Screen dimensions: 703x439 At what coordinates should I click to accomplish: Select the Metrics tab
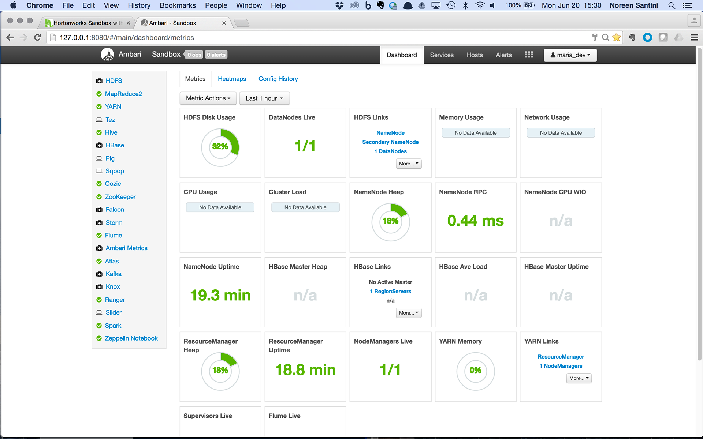coord(195,79)
